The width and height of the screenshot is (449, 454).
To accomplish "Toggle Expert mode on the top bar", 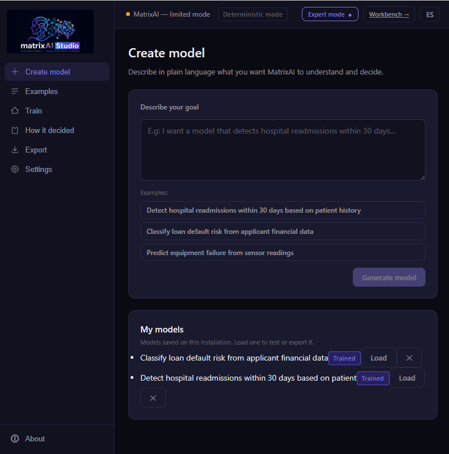I will click(330, 14).
